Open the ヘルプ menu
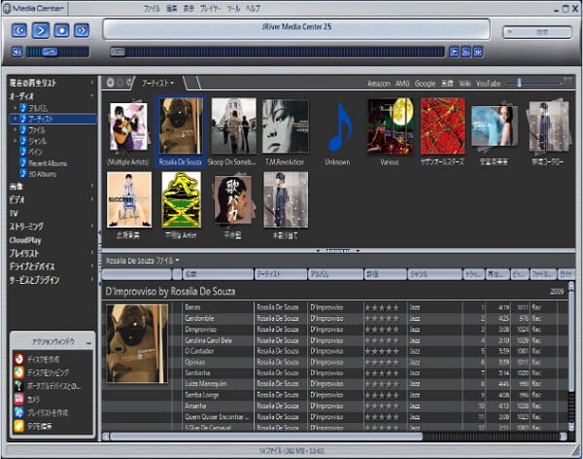The image size is (583, 459). [253, 9]
